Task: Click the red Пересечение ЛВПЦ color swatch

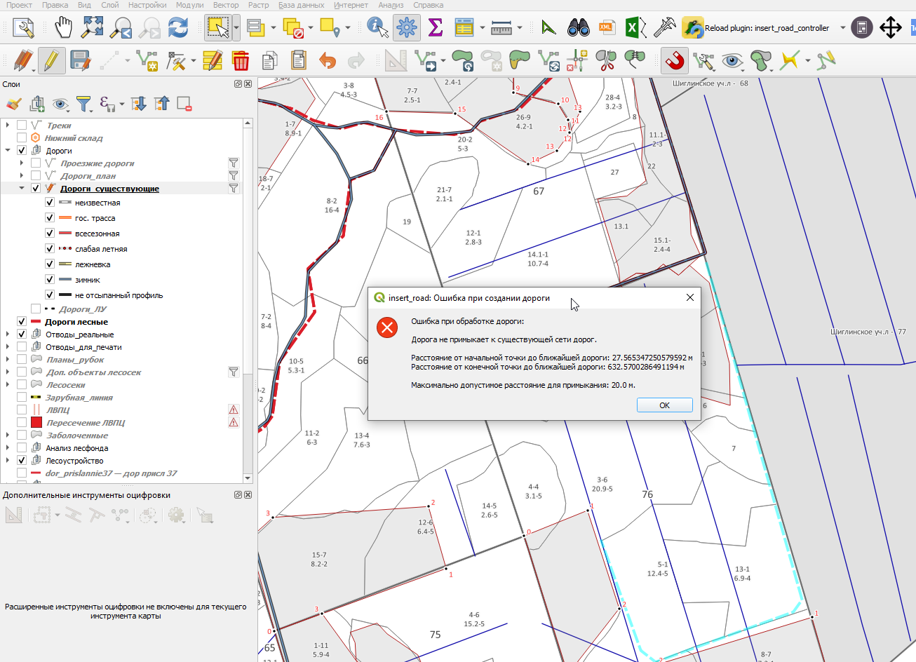Action: pos(36,423)
